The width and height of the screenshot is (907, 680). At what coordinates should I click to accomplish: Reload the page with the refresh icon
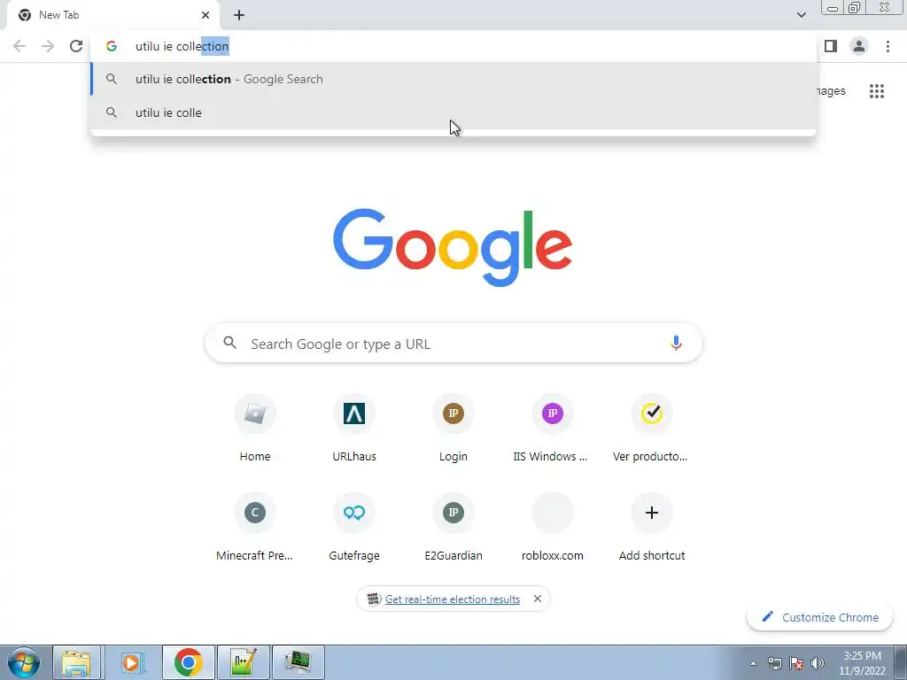coord(76,46)
